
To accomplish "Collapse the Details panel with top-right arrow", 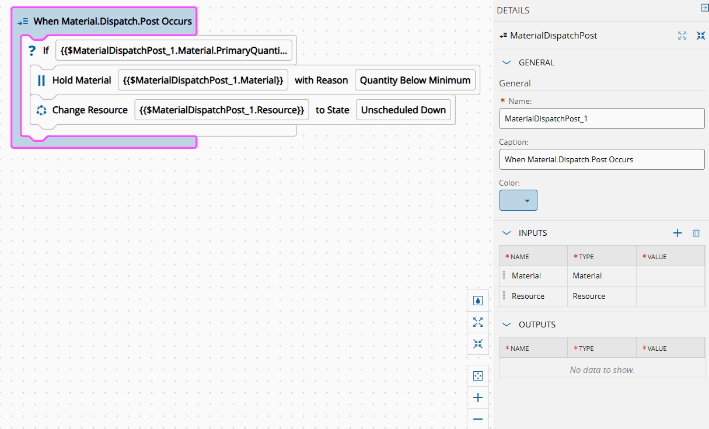I will 704,8.
